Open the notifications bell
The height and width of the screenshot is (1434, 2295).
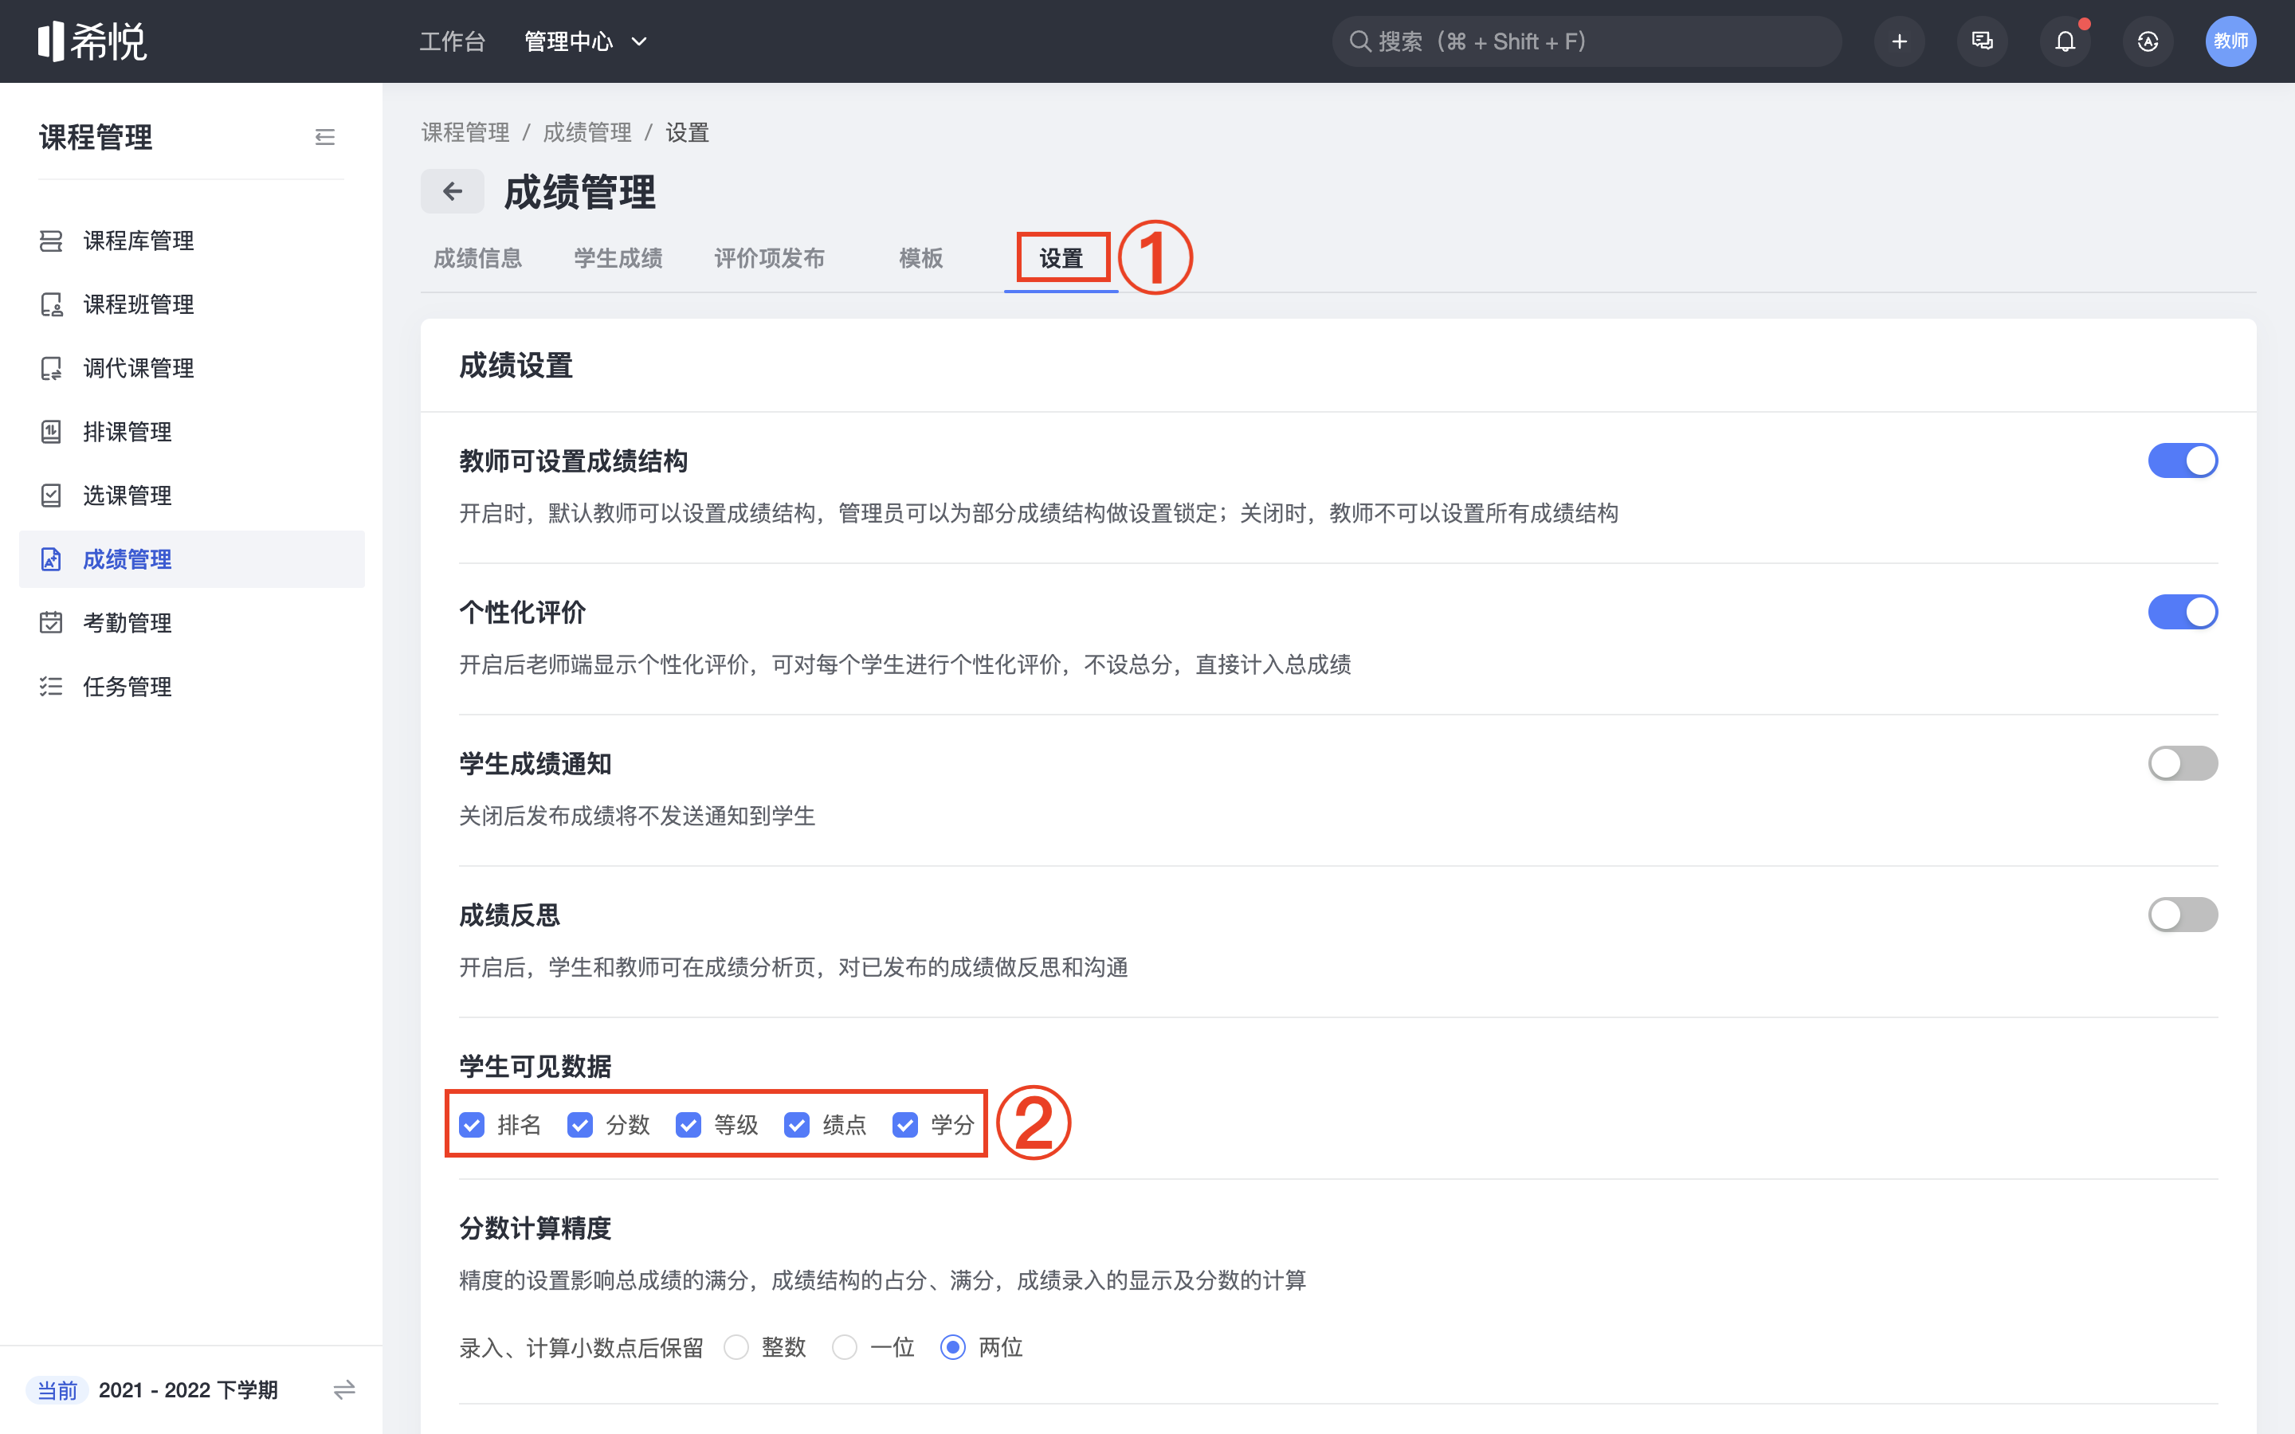[2065, 41]
